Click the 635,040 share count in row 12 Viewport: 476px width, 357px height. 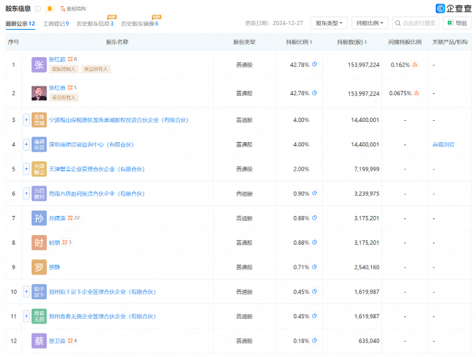pyautogui.click(x=369, y=341)
